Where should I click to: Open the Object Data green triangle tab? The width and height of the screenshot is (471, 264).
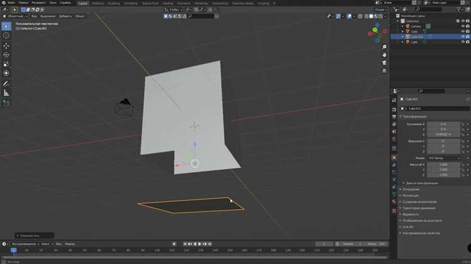[x=394, y=194]
